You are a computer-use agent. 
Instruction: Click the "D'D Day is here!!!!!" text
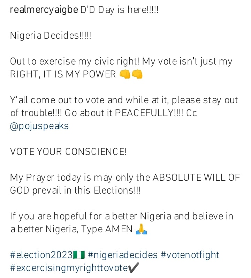119,10
